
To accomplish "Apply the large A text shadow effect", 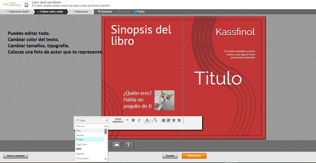I will pyautogui.click(x=155, y=120).
